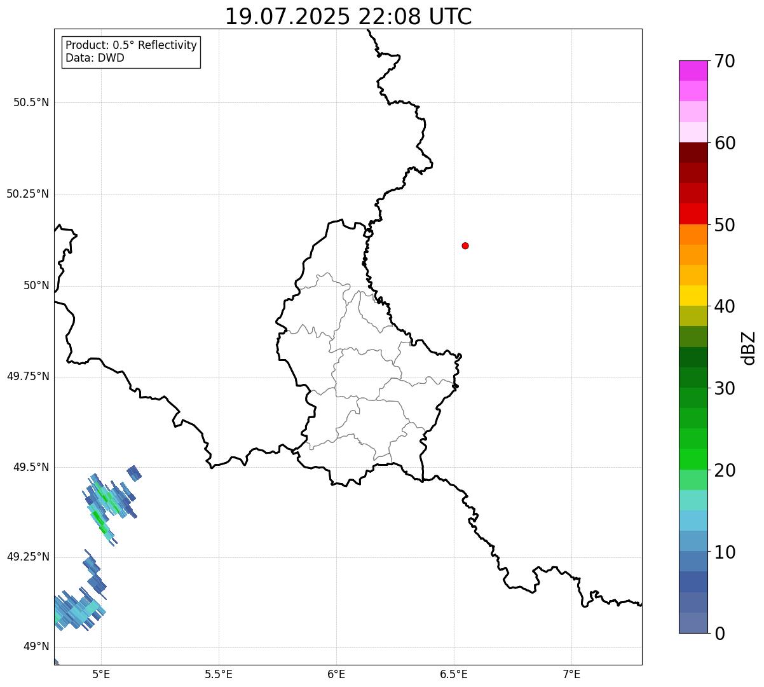Viewport: 764px width, 687px height.
Task: Click the latitude label "50.25°N"
Action: [28, 194]
